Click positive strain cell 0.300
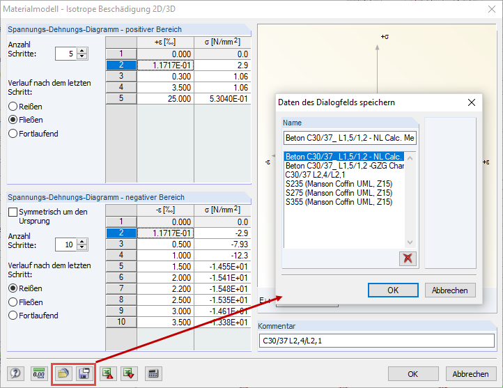The width and height of the screenshot is (503, 388). tap(166, 77)
